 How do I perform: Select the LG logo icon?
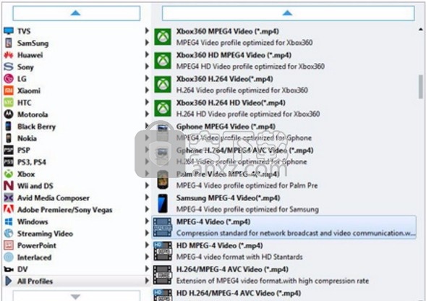pos(9,79)
